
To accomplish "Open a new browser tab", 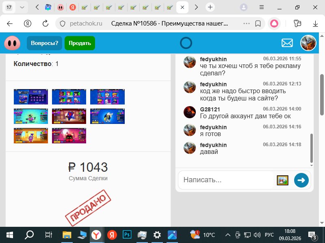I will click(x=210, y=7).
